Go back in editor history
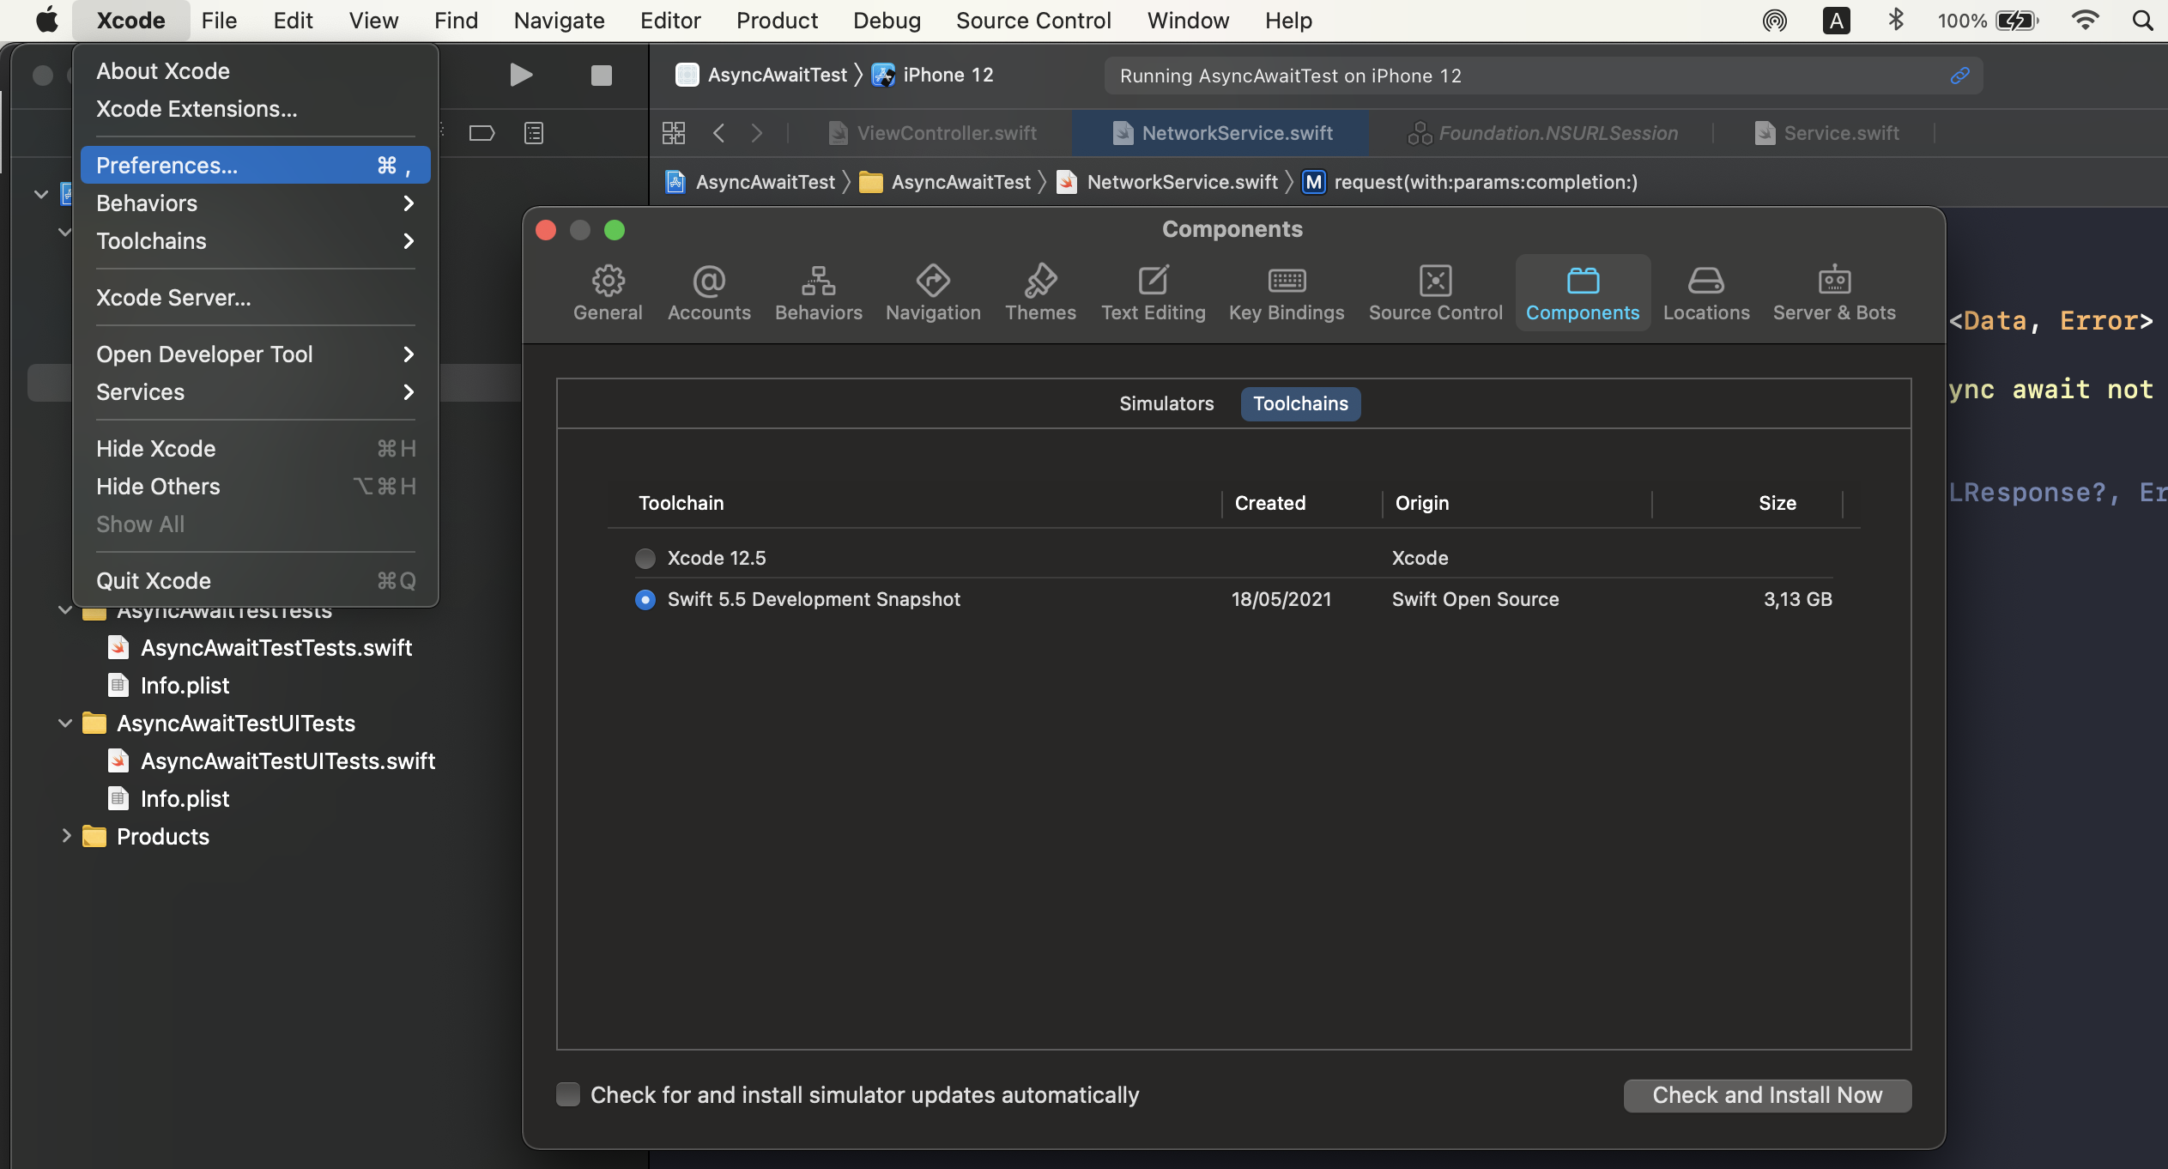This screenshot has width=2168, height=1169. click(x=719, y=133)
